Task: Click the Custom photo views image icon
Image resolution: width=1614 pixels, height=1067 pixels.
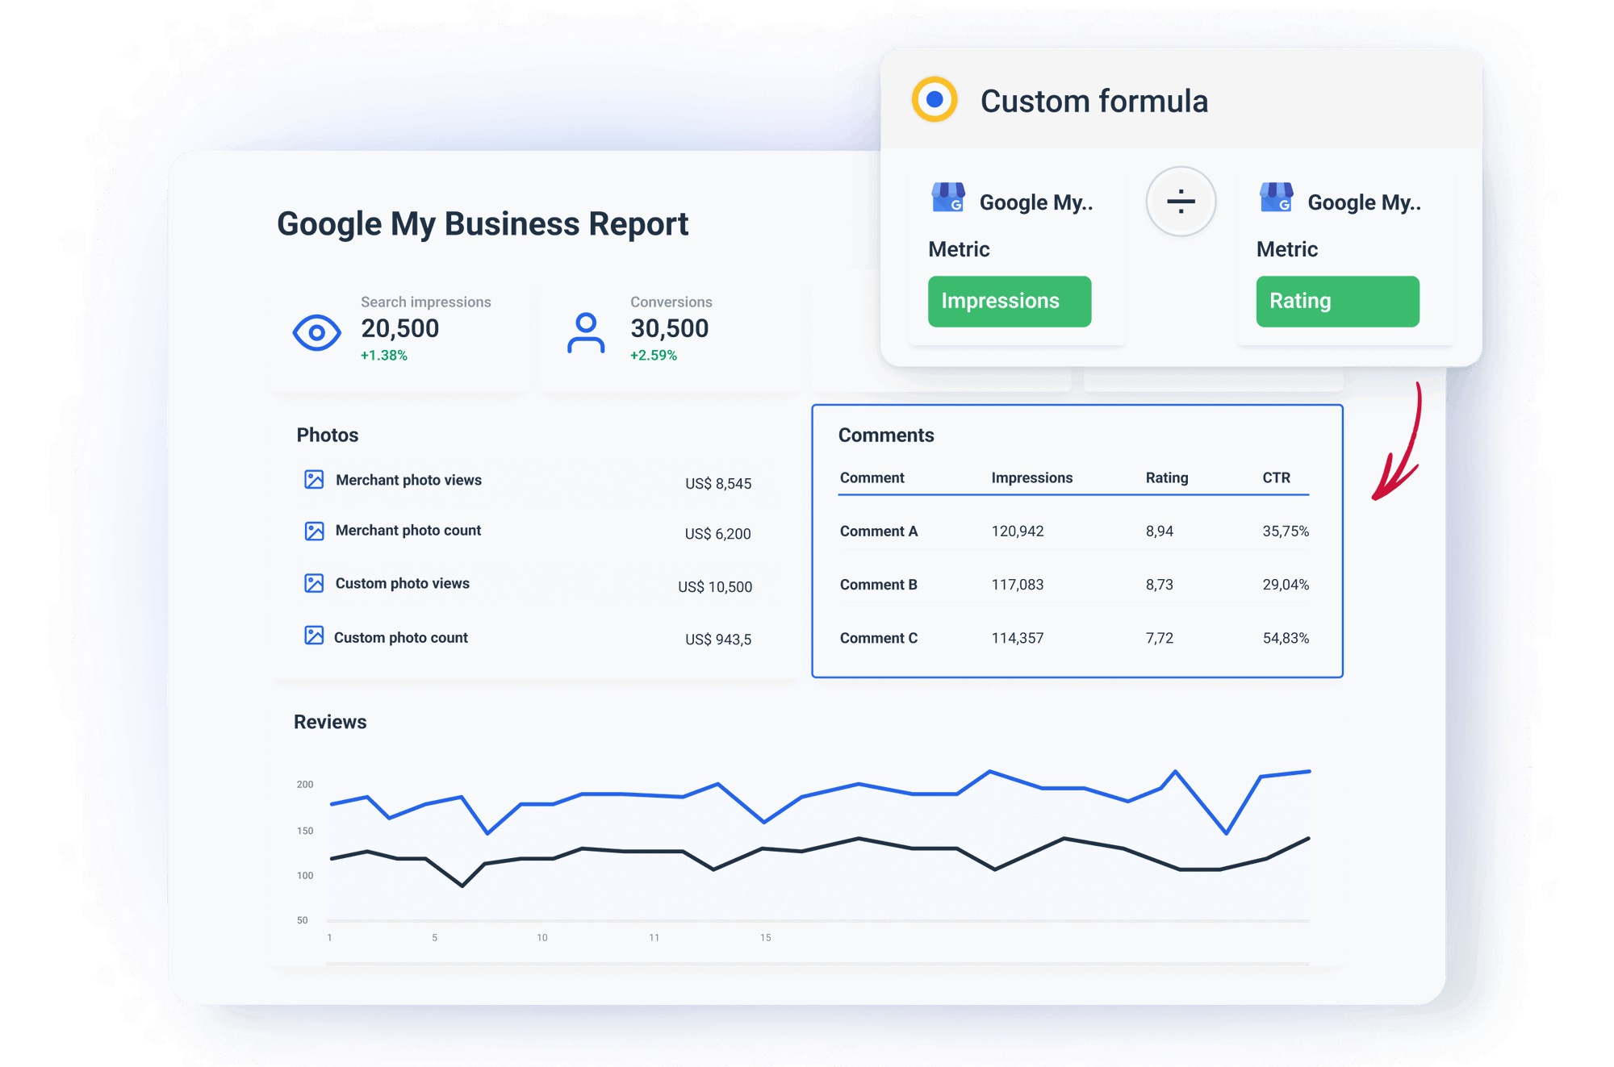Action: click(315, 582)
